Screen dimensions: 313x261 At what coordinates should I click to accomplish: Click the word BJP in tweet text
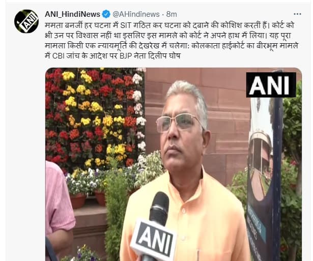point(126,56)
